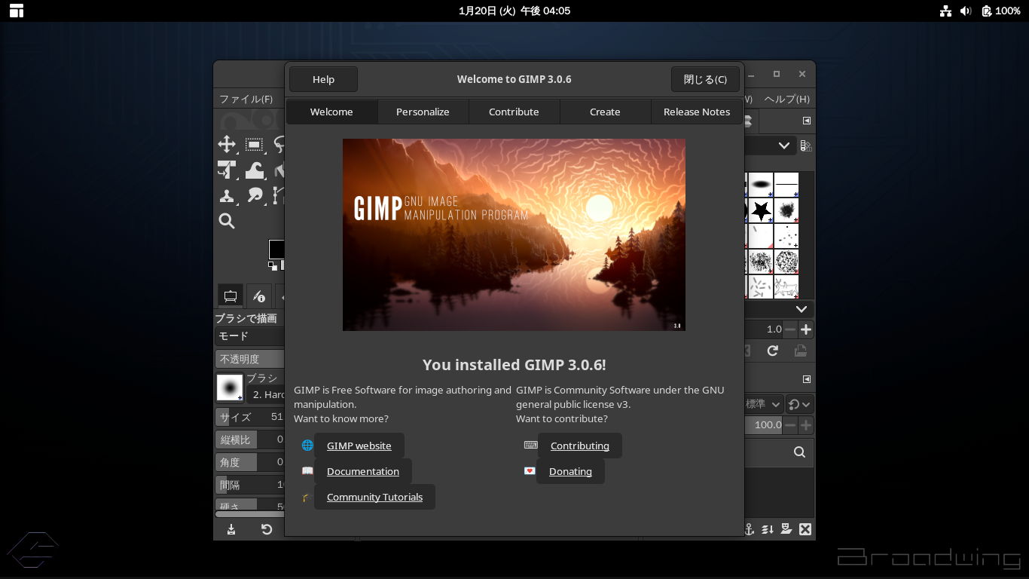Select the Warp Transform tool

pyautogui.click(x=254, y=170)
